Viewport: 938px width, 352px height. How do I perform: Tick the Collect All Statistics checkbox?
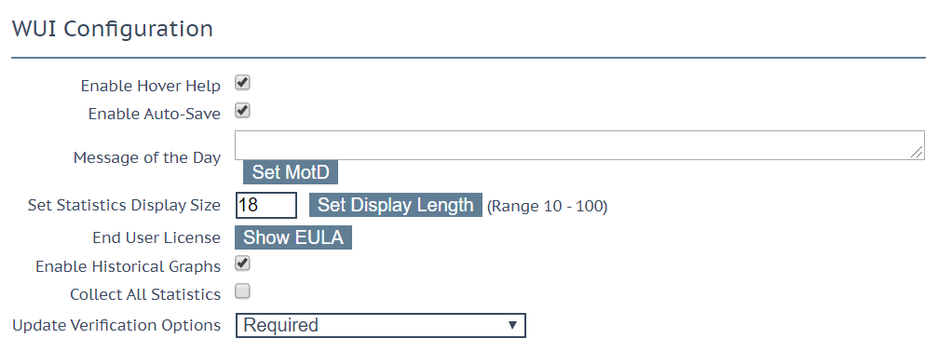(242, 291)
